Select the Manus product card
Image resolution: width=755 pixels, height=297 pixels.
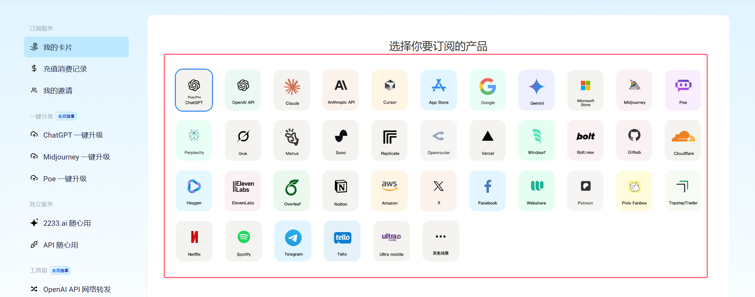coord(292,140)
